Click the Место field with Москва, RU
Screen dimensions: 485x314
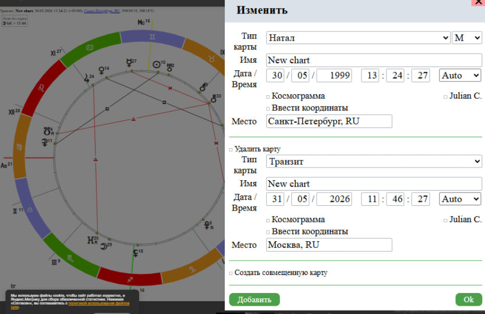coord(329,245)
